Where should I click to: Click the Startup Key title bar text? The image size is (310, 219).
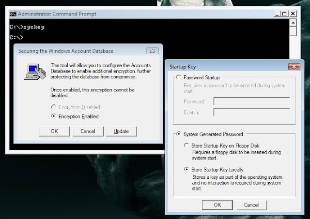click(183, 67)
